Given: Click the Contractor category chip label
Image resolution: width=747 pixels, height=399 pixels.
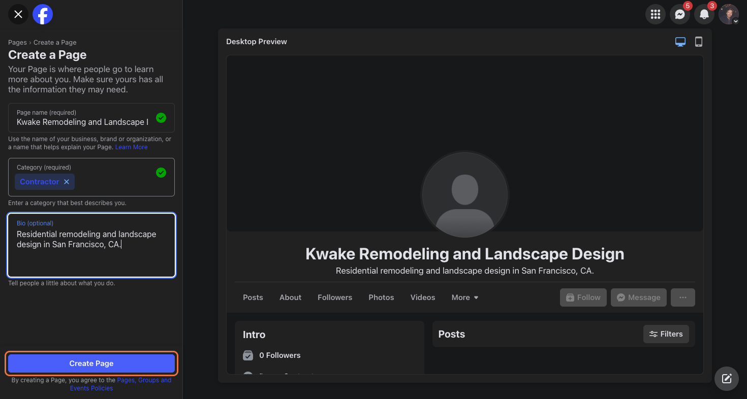Looking at the screenshot, I should pyautogui.click(x=40, y=182).
